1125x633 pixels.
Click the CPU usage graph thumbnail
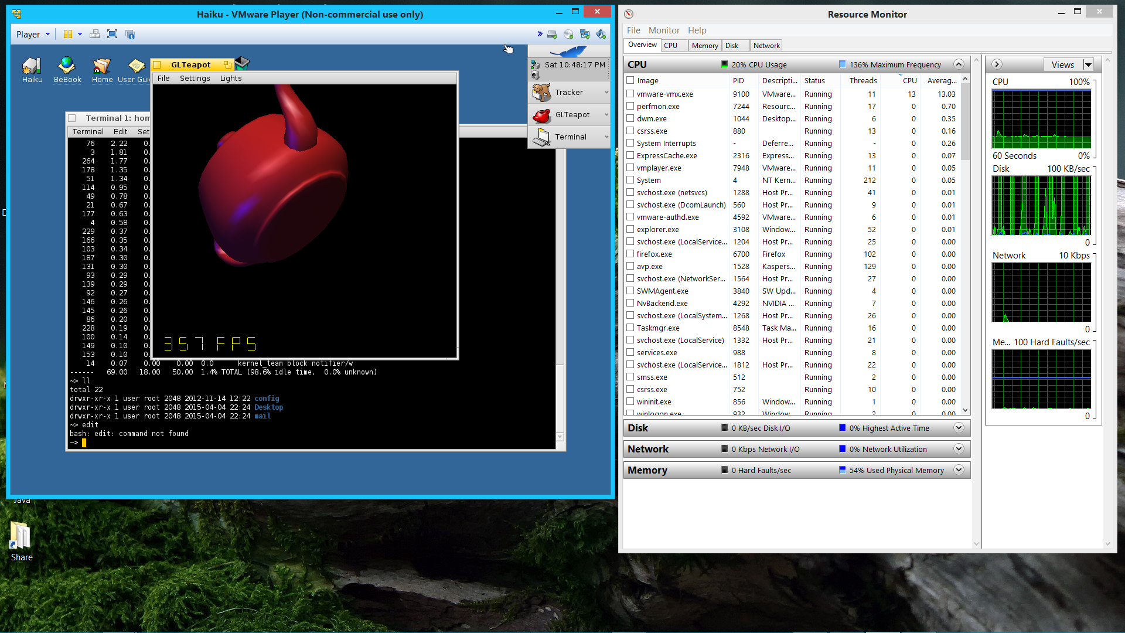[1041, 119]
